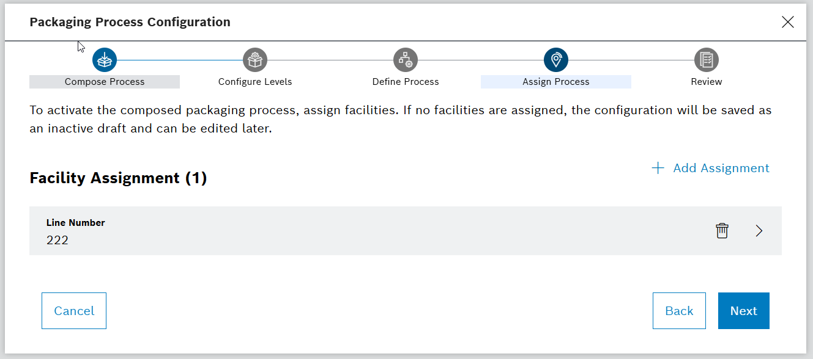Proceed with the Next button

tap(743, 311)
